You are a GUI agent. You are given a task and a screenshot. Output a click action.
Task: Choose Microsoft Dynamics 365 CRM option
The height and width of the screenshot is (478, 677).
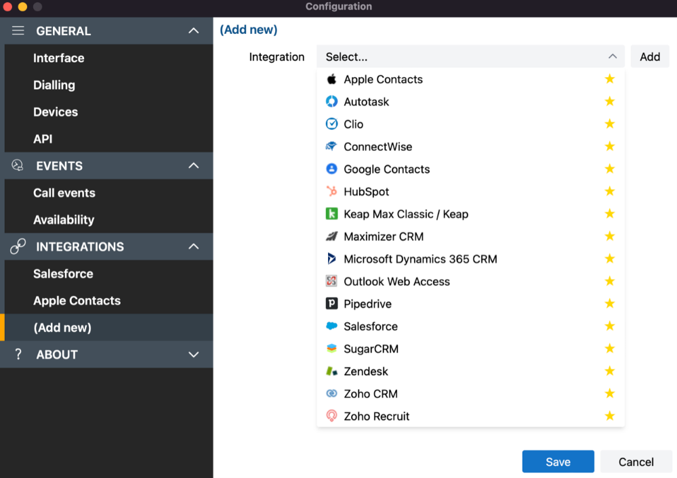coord(470,259)
